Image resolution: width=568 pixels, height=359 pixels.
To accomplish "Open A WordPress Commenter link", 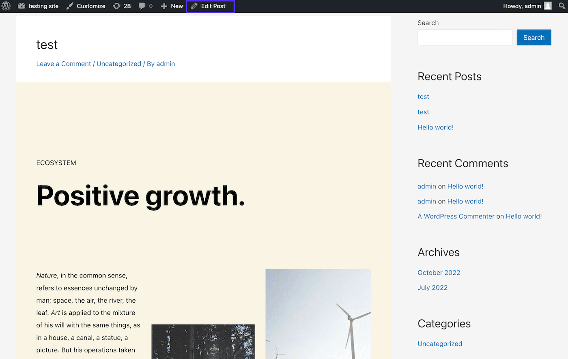I will (x=456, y=216).
